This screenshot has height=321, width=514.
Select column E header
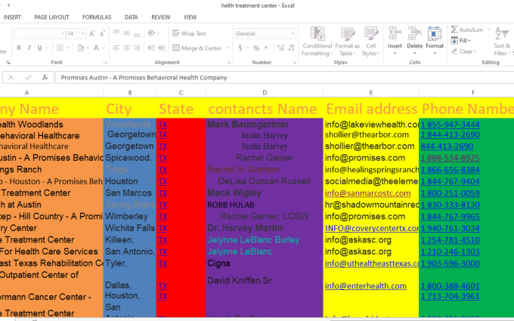click(371, 93)
